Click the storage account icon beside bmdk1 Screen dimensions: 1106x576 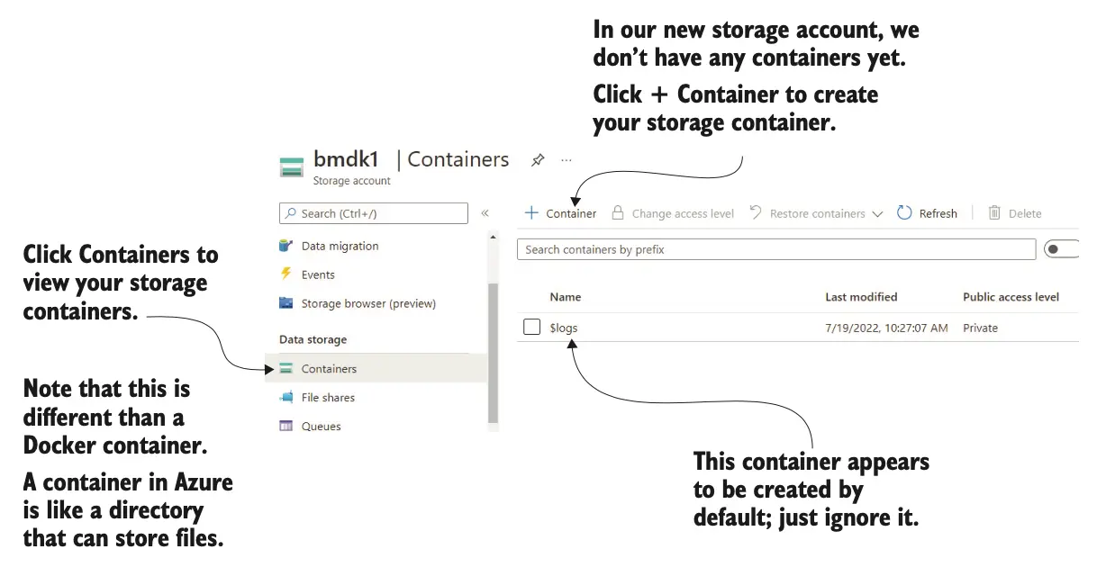[x=292, y=167]
